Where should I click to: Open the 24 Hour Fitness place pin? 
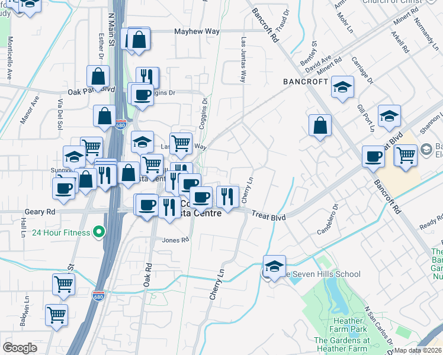coord(98,233)
